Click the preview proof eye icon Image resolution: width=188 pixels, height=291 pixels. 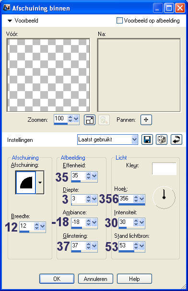(x=104, y=120)
